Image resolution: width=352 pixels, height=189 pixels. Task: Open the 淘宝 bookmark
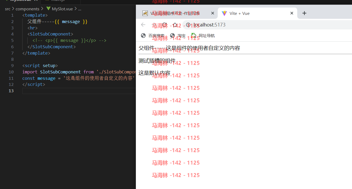click(x=178, y=36)
